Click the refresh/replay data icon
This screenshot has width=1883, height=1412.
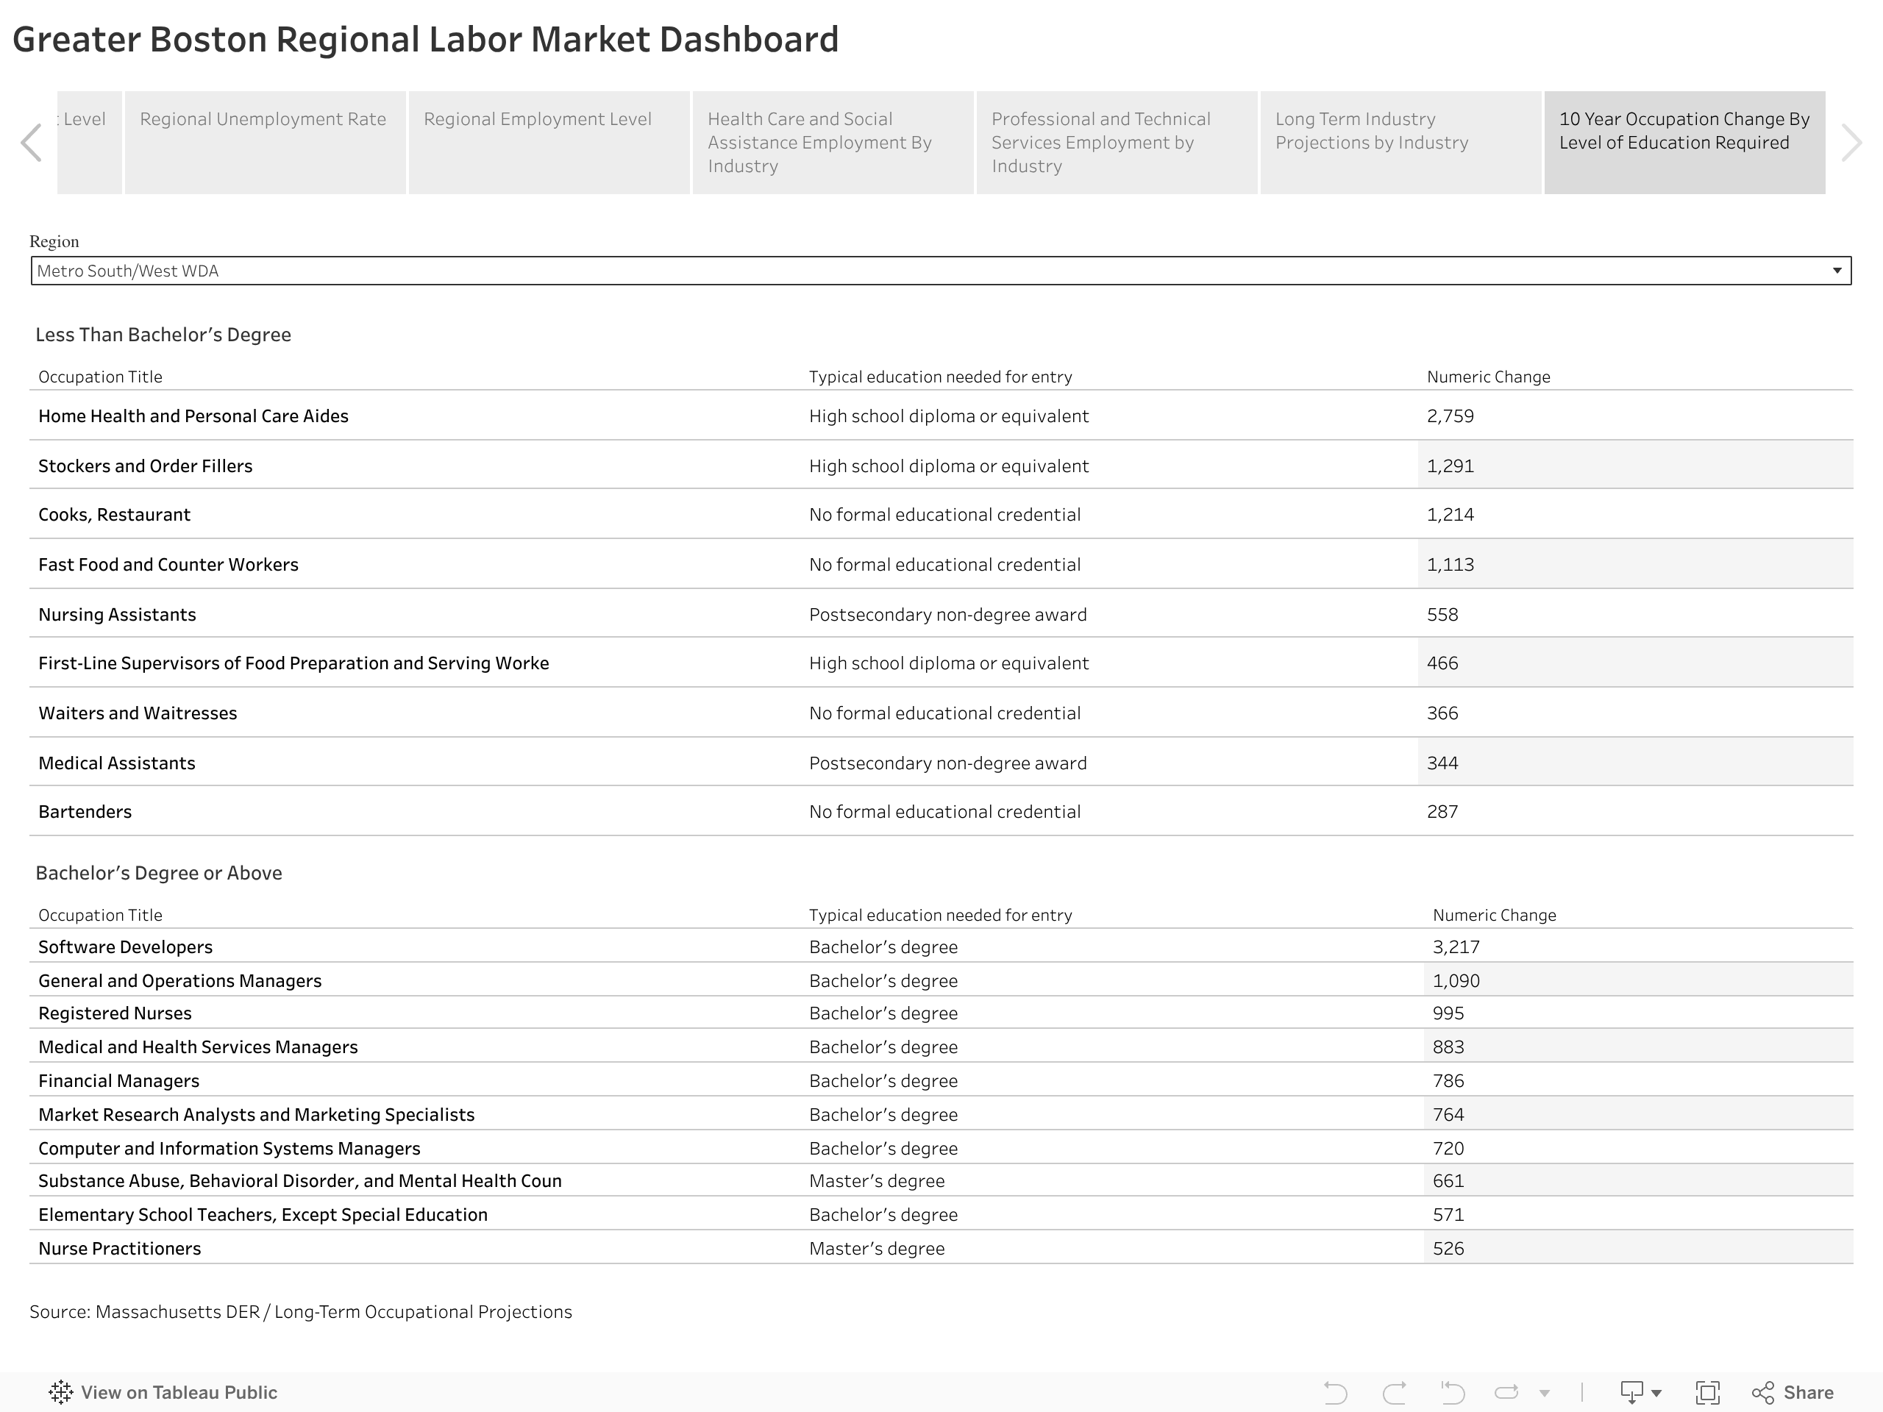click(1506, 1392)
